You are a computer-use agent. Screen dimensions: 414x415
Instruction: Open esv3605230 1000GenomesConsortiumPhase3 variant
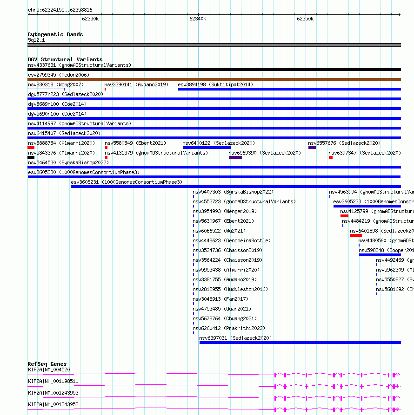84,172
